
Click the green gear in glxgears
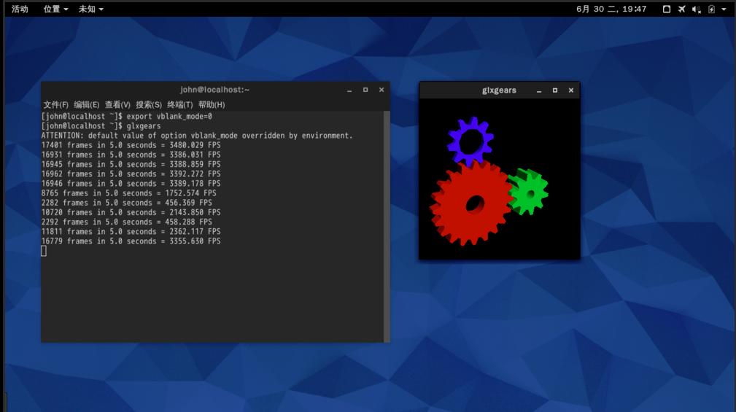[529, 192]
